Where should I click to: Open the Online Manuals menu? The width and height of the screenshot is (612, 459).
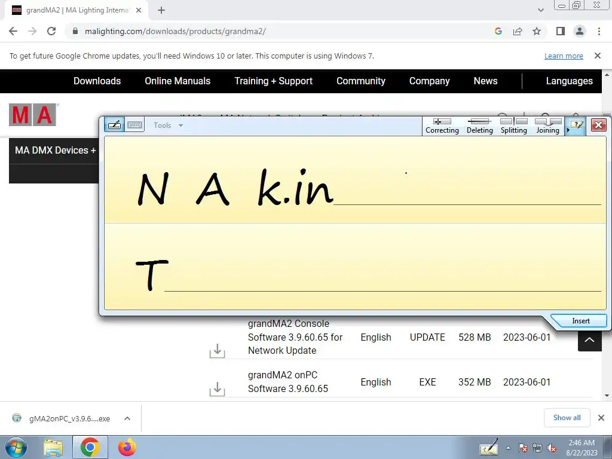(x=178, y=81)
